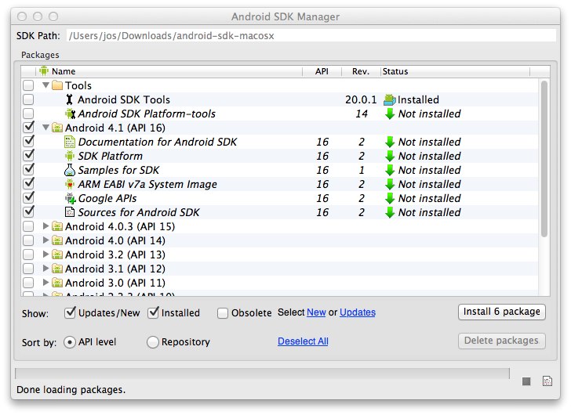
Task: Uncheck the Sources for Android SDK checkbox
Action: click(x=28, y=211)
